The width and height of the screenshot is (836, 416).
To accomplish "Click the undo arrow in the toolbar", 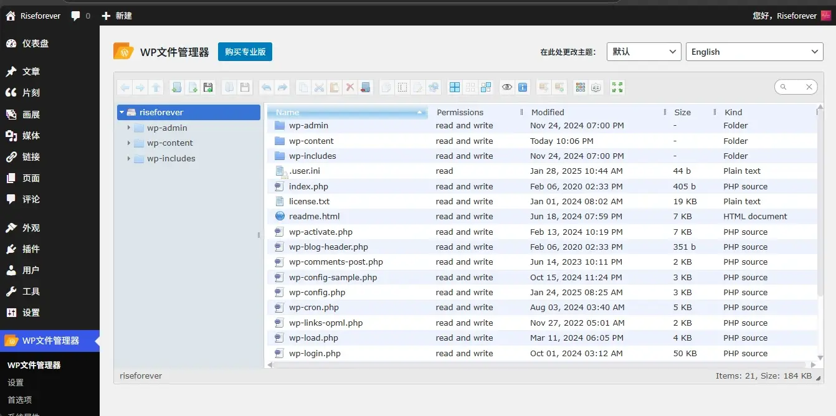I will pos(267,87).
